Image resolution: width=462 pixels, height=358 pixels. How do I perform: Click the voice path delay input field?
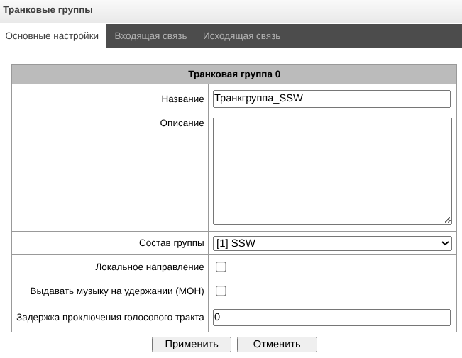[x=331, y=318]
